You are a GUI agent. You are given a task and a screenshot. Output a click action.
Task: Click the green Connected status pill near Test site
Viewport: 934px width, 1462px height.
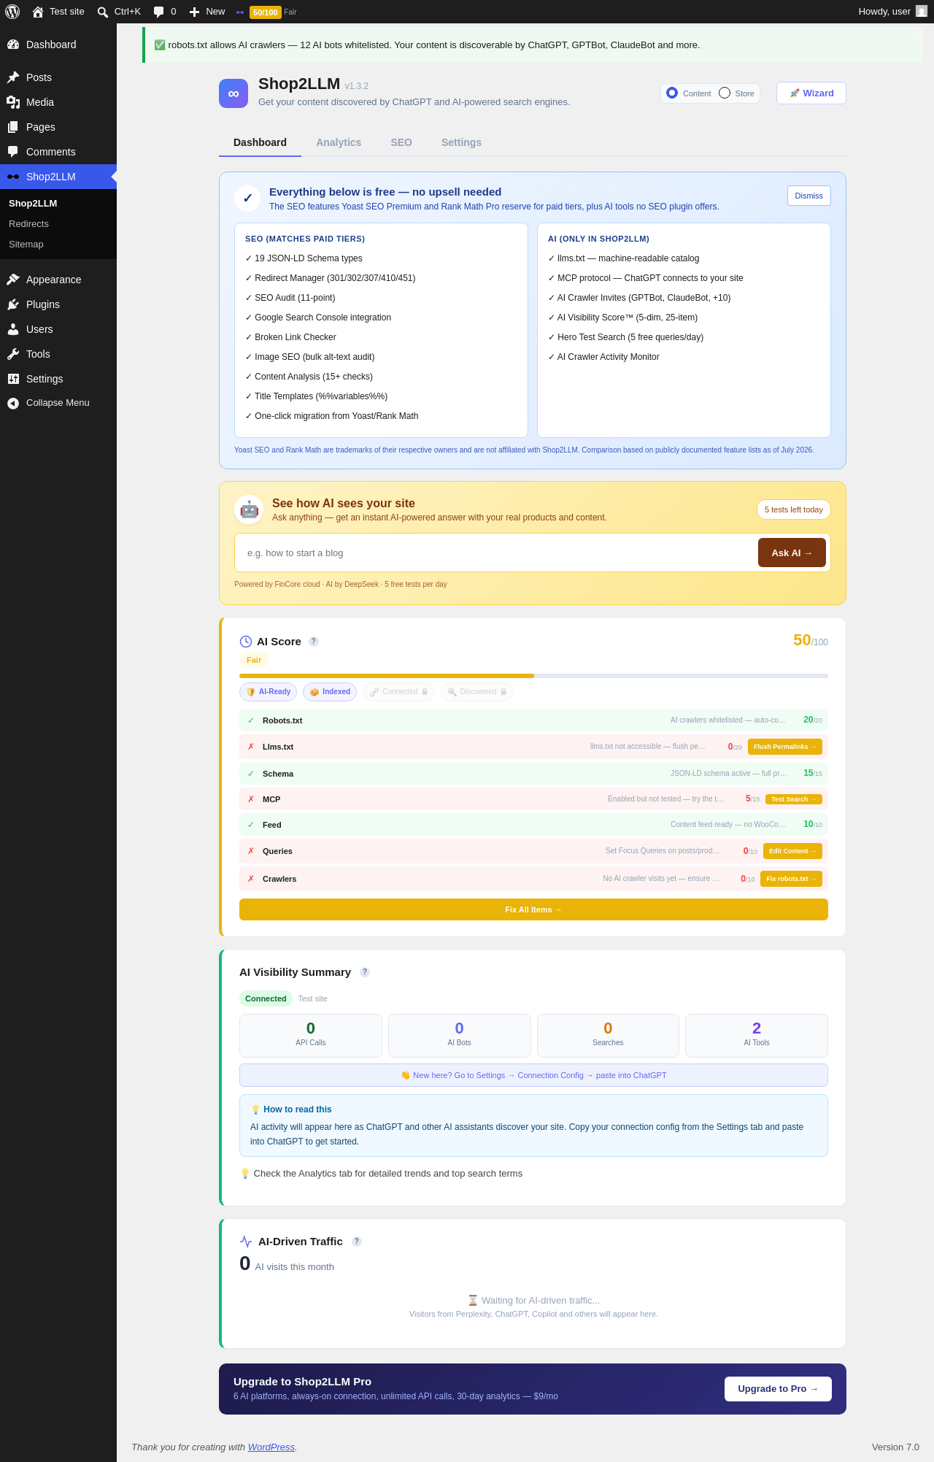tap(266, 999)
